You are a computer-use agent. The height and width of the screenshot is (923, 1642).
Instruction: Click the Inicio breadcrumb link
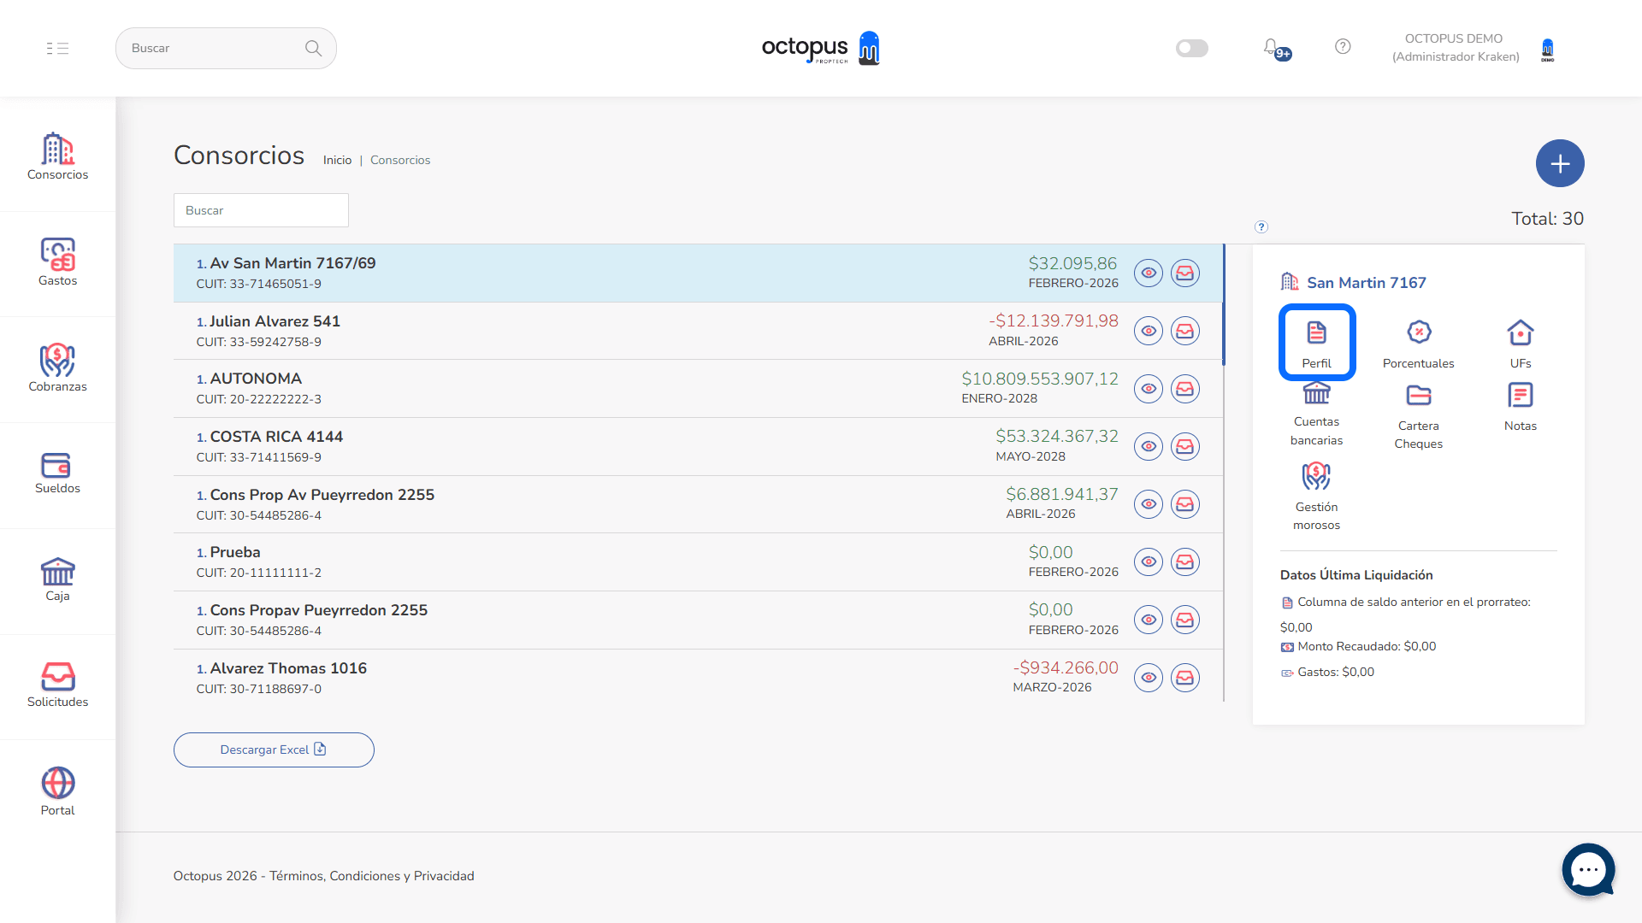click(x=337, y=160)
